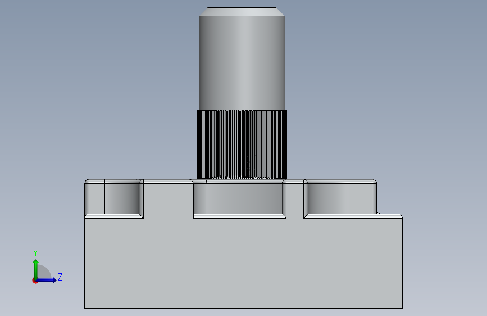
Task: Select the chamfered top of the shaft
Action: pyautogui.click(x=242, y=11)
